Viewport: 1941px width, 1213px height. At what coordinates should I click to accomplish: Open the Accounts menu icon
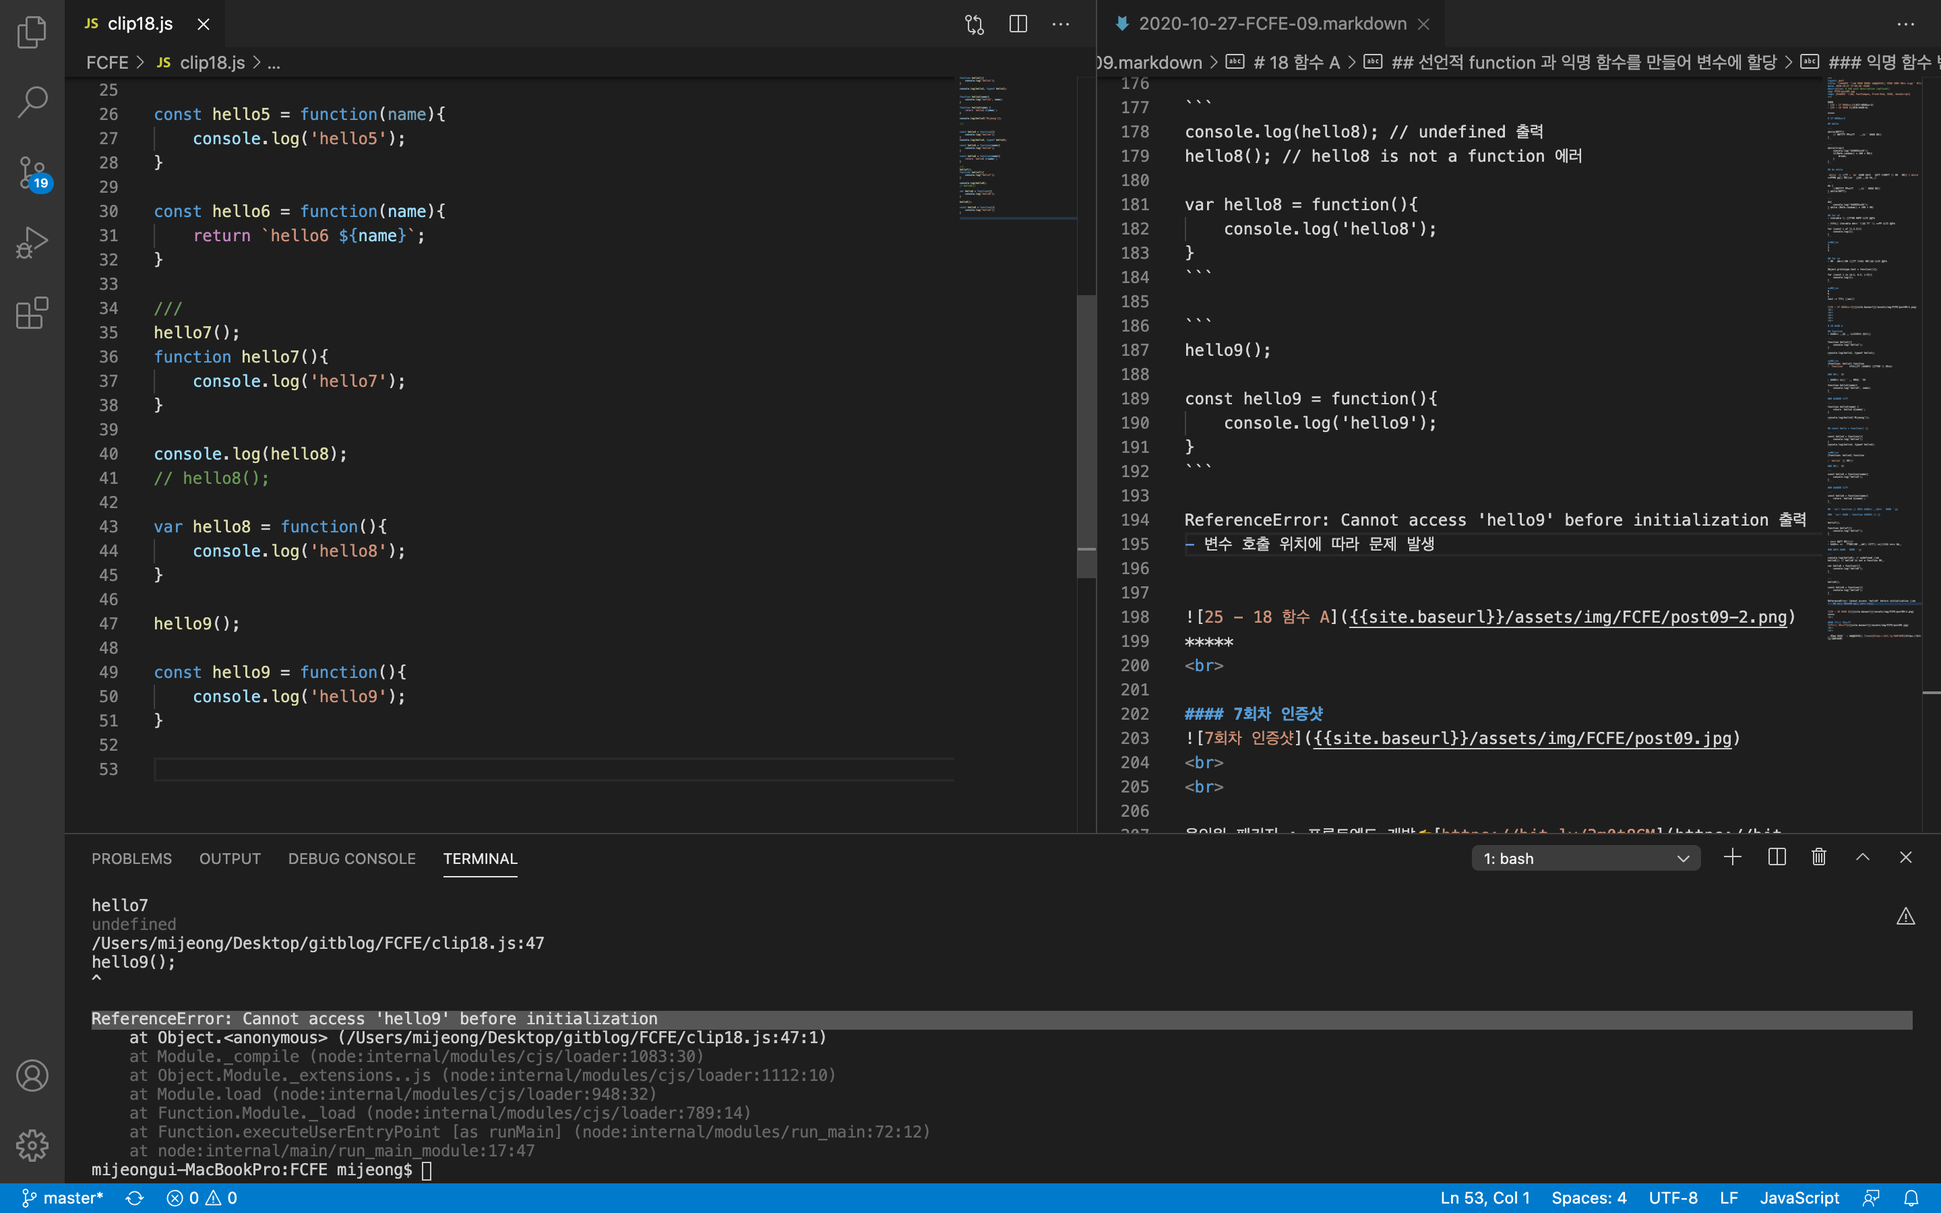(x=32, y=1076)
